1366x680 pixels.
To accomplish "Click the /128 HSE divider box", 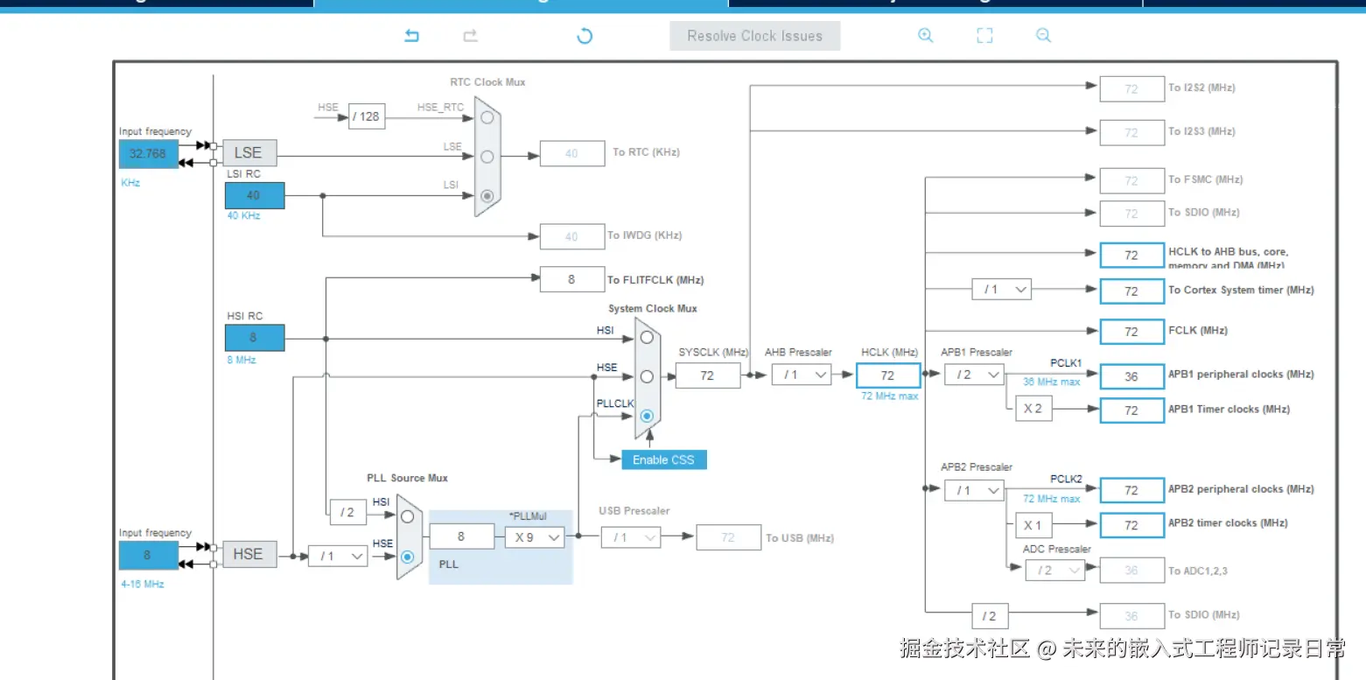I will (x=367, y=116).
